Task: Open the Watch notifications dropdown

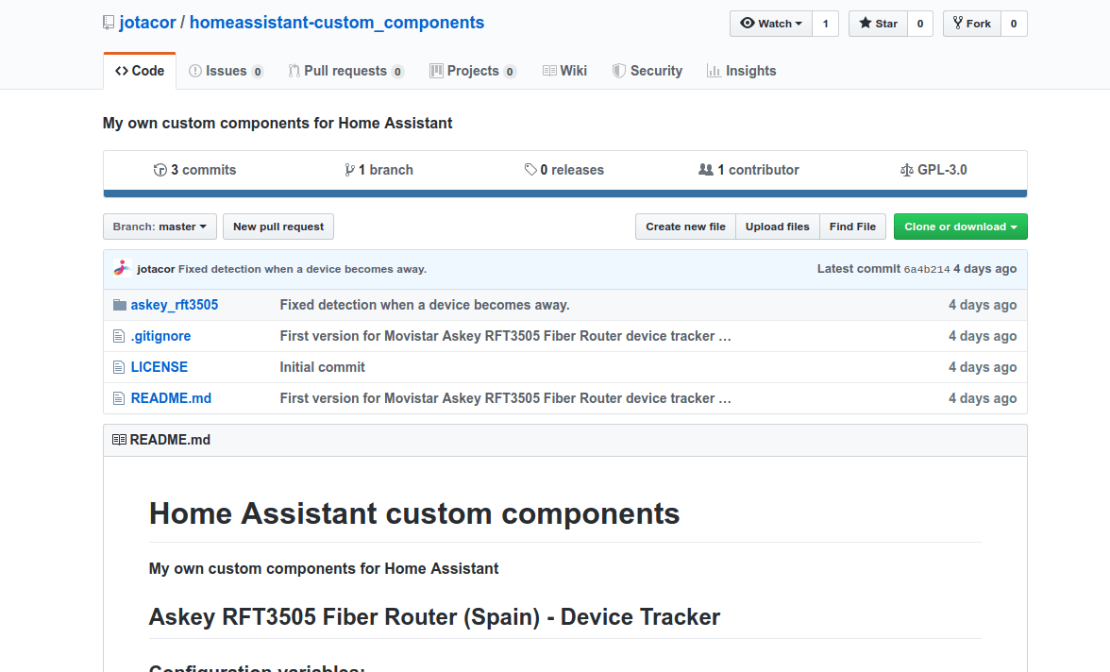Action: pos(771,24)
